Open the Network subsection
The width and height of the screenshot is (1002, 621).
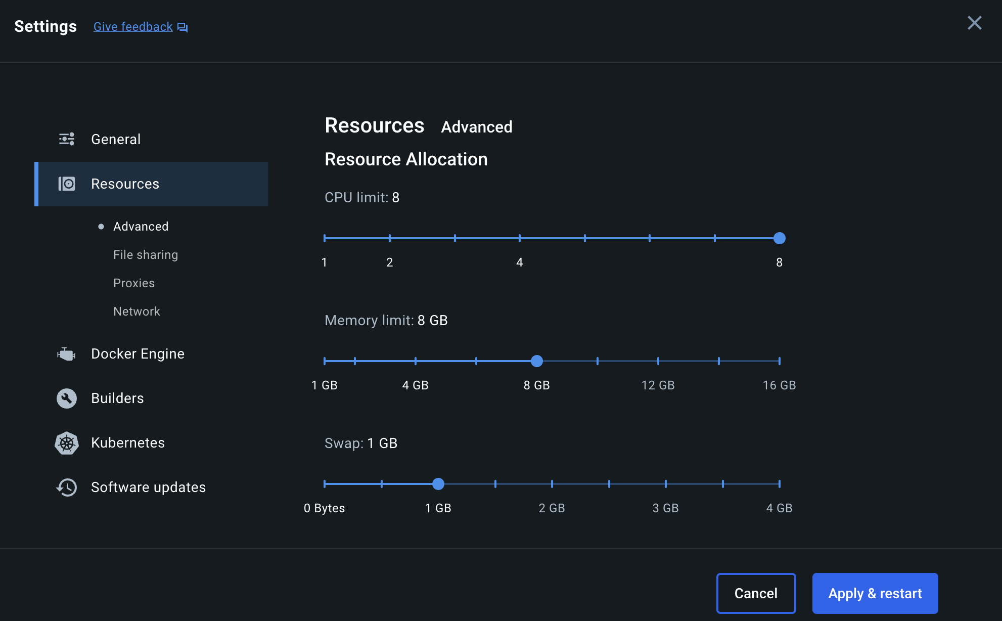136,312
